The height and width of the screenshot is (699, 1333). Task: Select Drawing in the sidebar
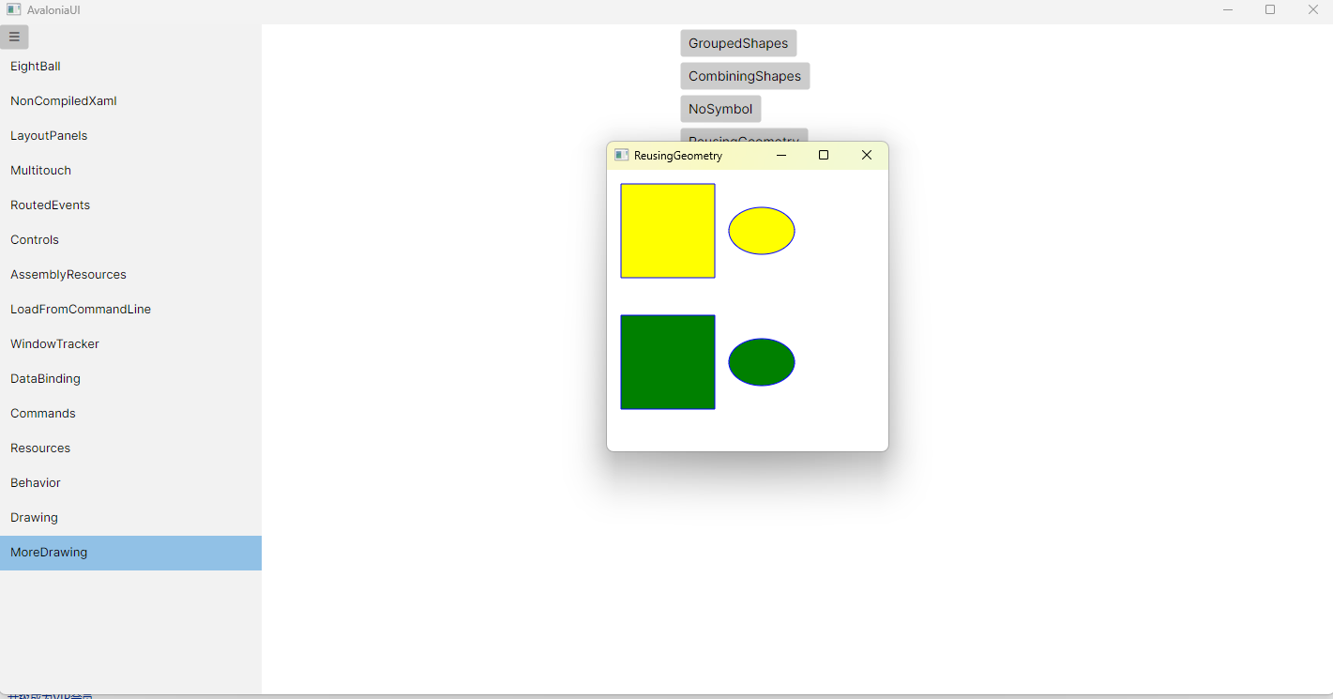pos(130,518)
